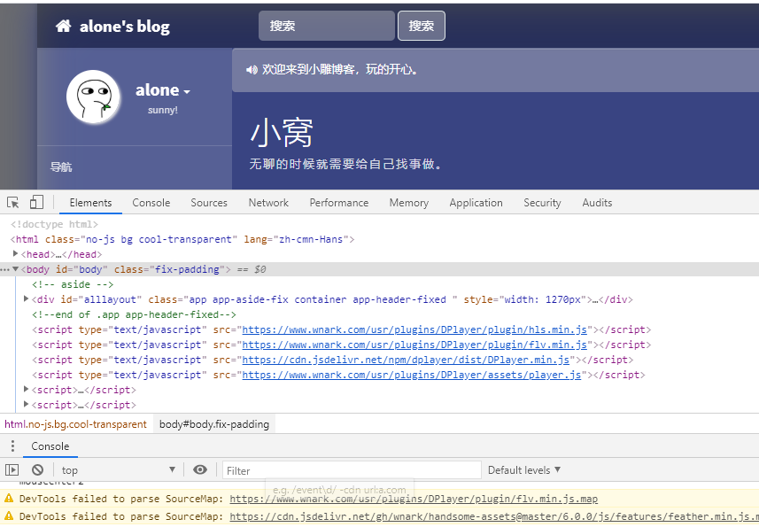Show the console sidebar
The height and width of the screenshot is (527, 759).
[x=12, y=470]
